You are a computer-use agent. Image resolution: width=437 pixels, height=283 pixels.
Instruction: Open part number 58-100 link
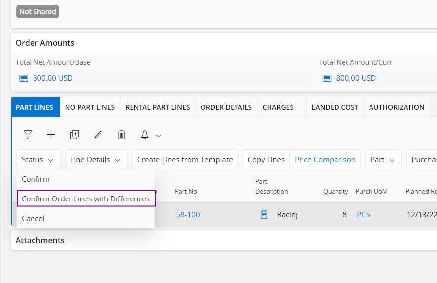point(188,214)
